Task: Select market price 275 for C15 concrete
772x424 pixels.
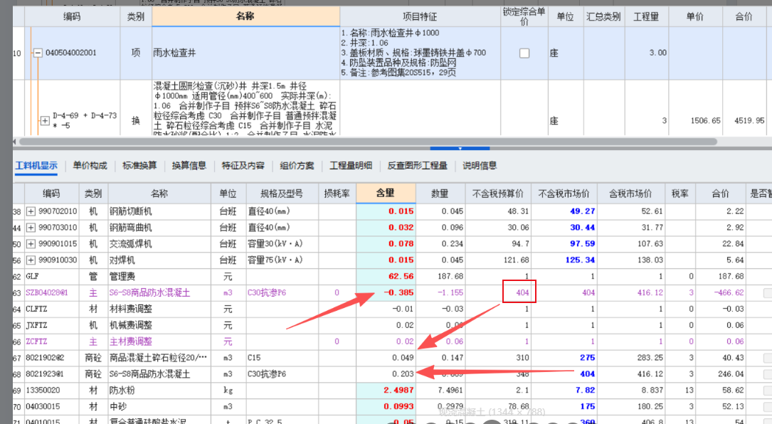Action: (564, 358)
